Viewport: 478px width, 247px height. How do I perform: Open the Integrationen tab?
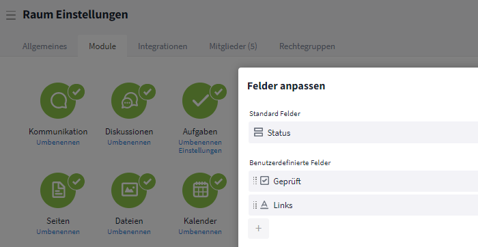[x=163, y=46]
